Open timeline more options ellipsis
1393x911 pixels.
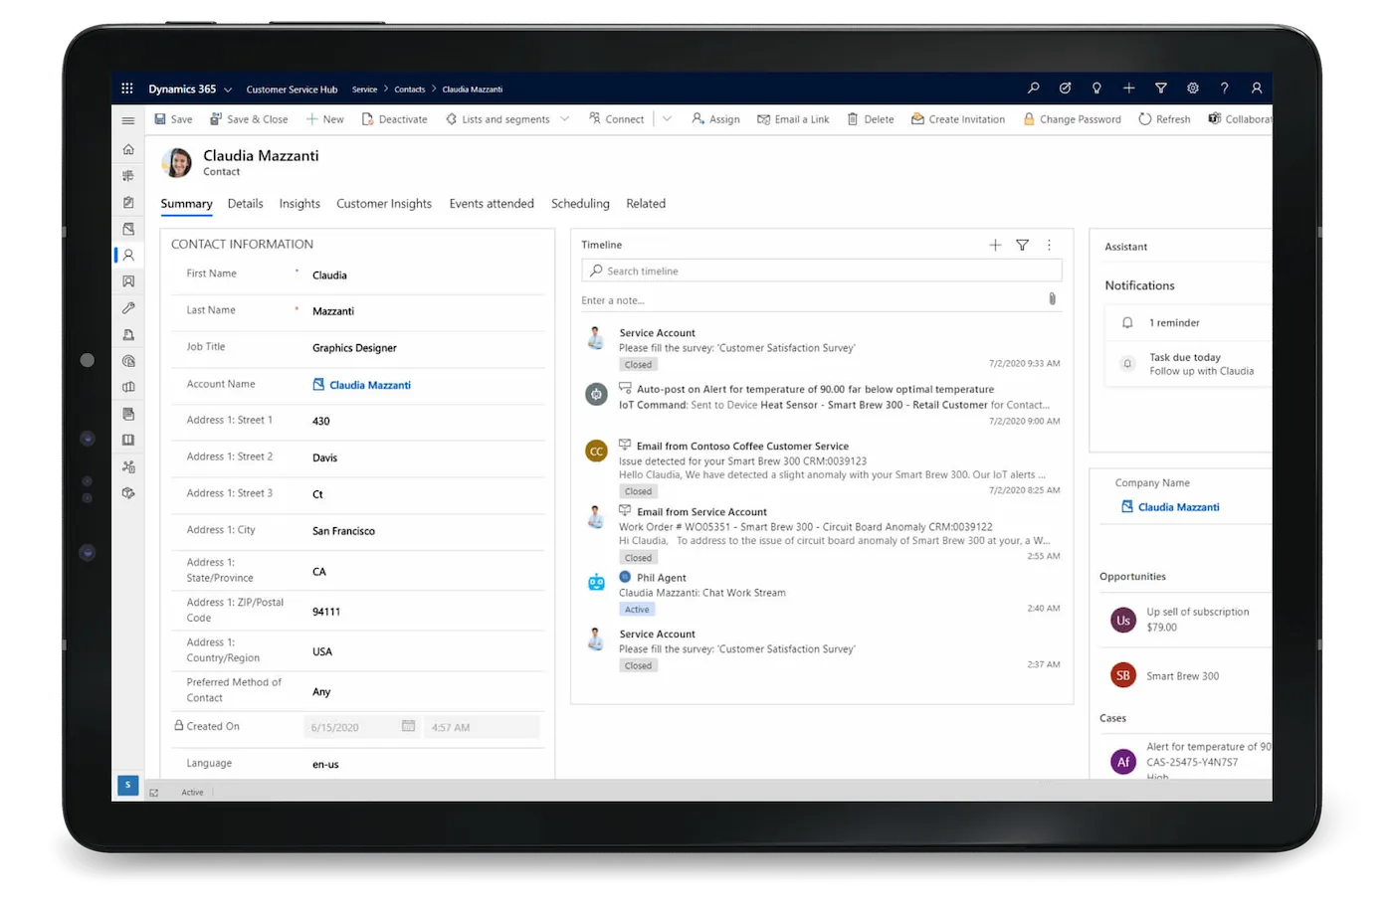click(x=1049, y=245)
